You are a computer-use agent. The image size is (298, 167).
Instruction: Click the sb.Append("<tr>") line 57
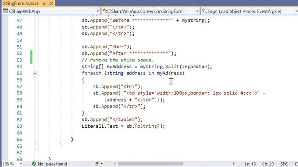pyautogui.click(x=118, y=87)
